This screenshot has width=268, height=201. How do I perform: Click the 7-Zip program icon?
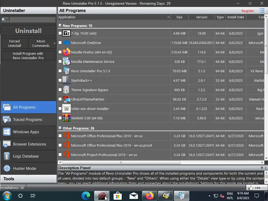coord(66,33)
